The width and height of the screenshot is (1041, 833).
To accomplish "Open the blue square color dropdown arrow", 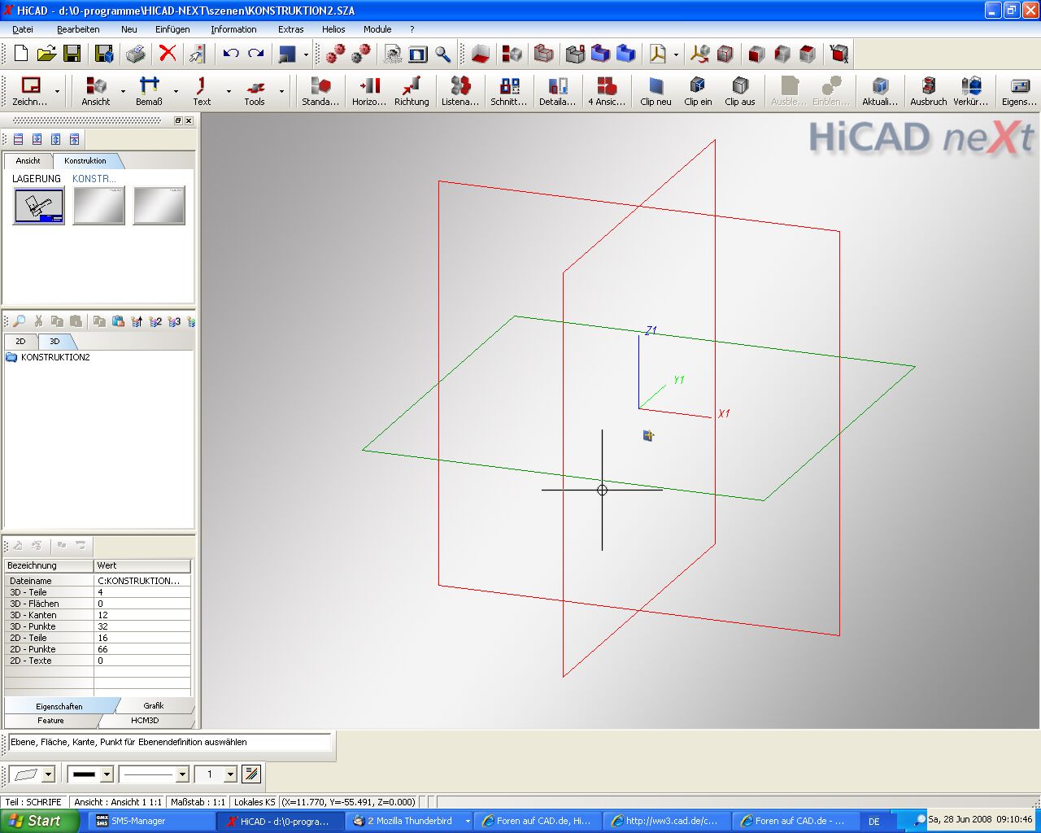I will (x=306, y=55).
